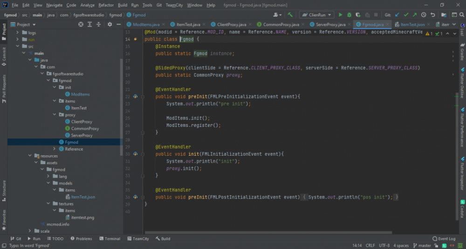Expand the logs folder
The width and height of the screenshot is (466, 249).
pos(17,33)
